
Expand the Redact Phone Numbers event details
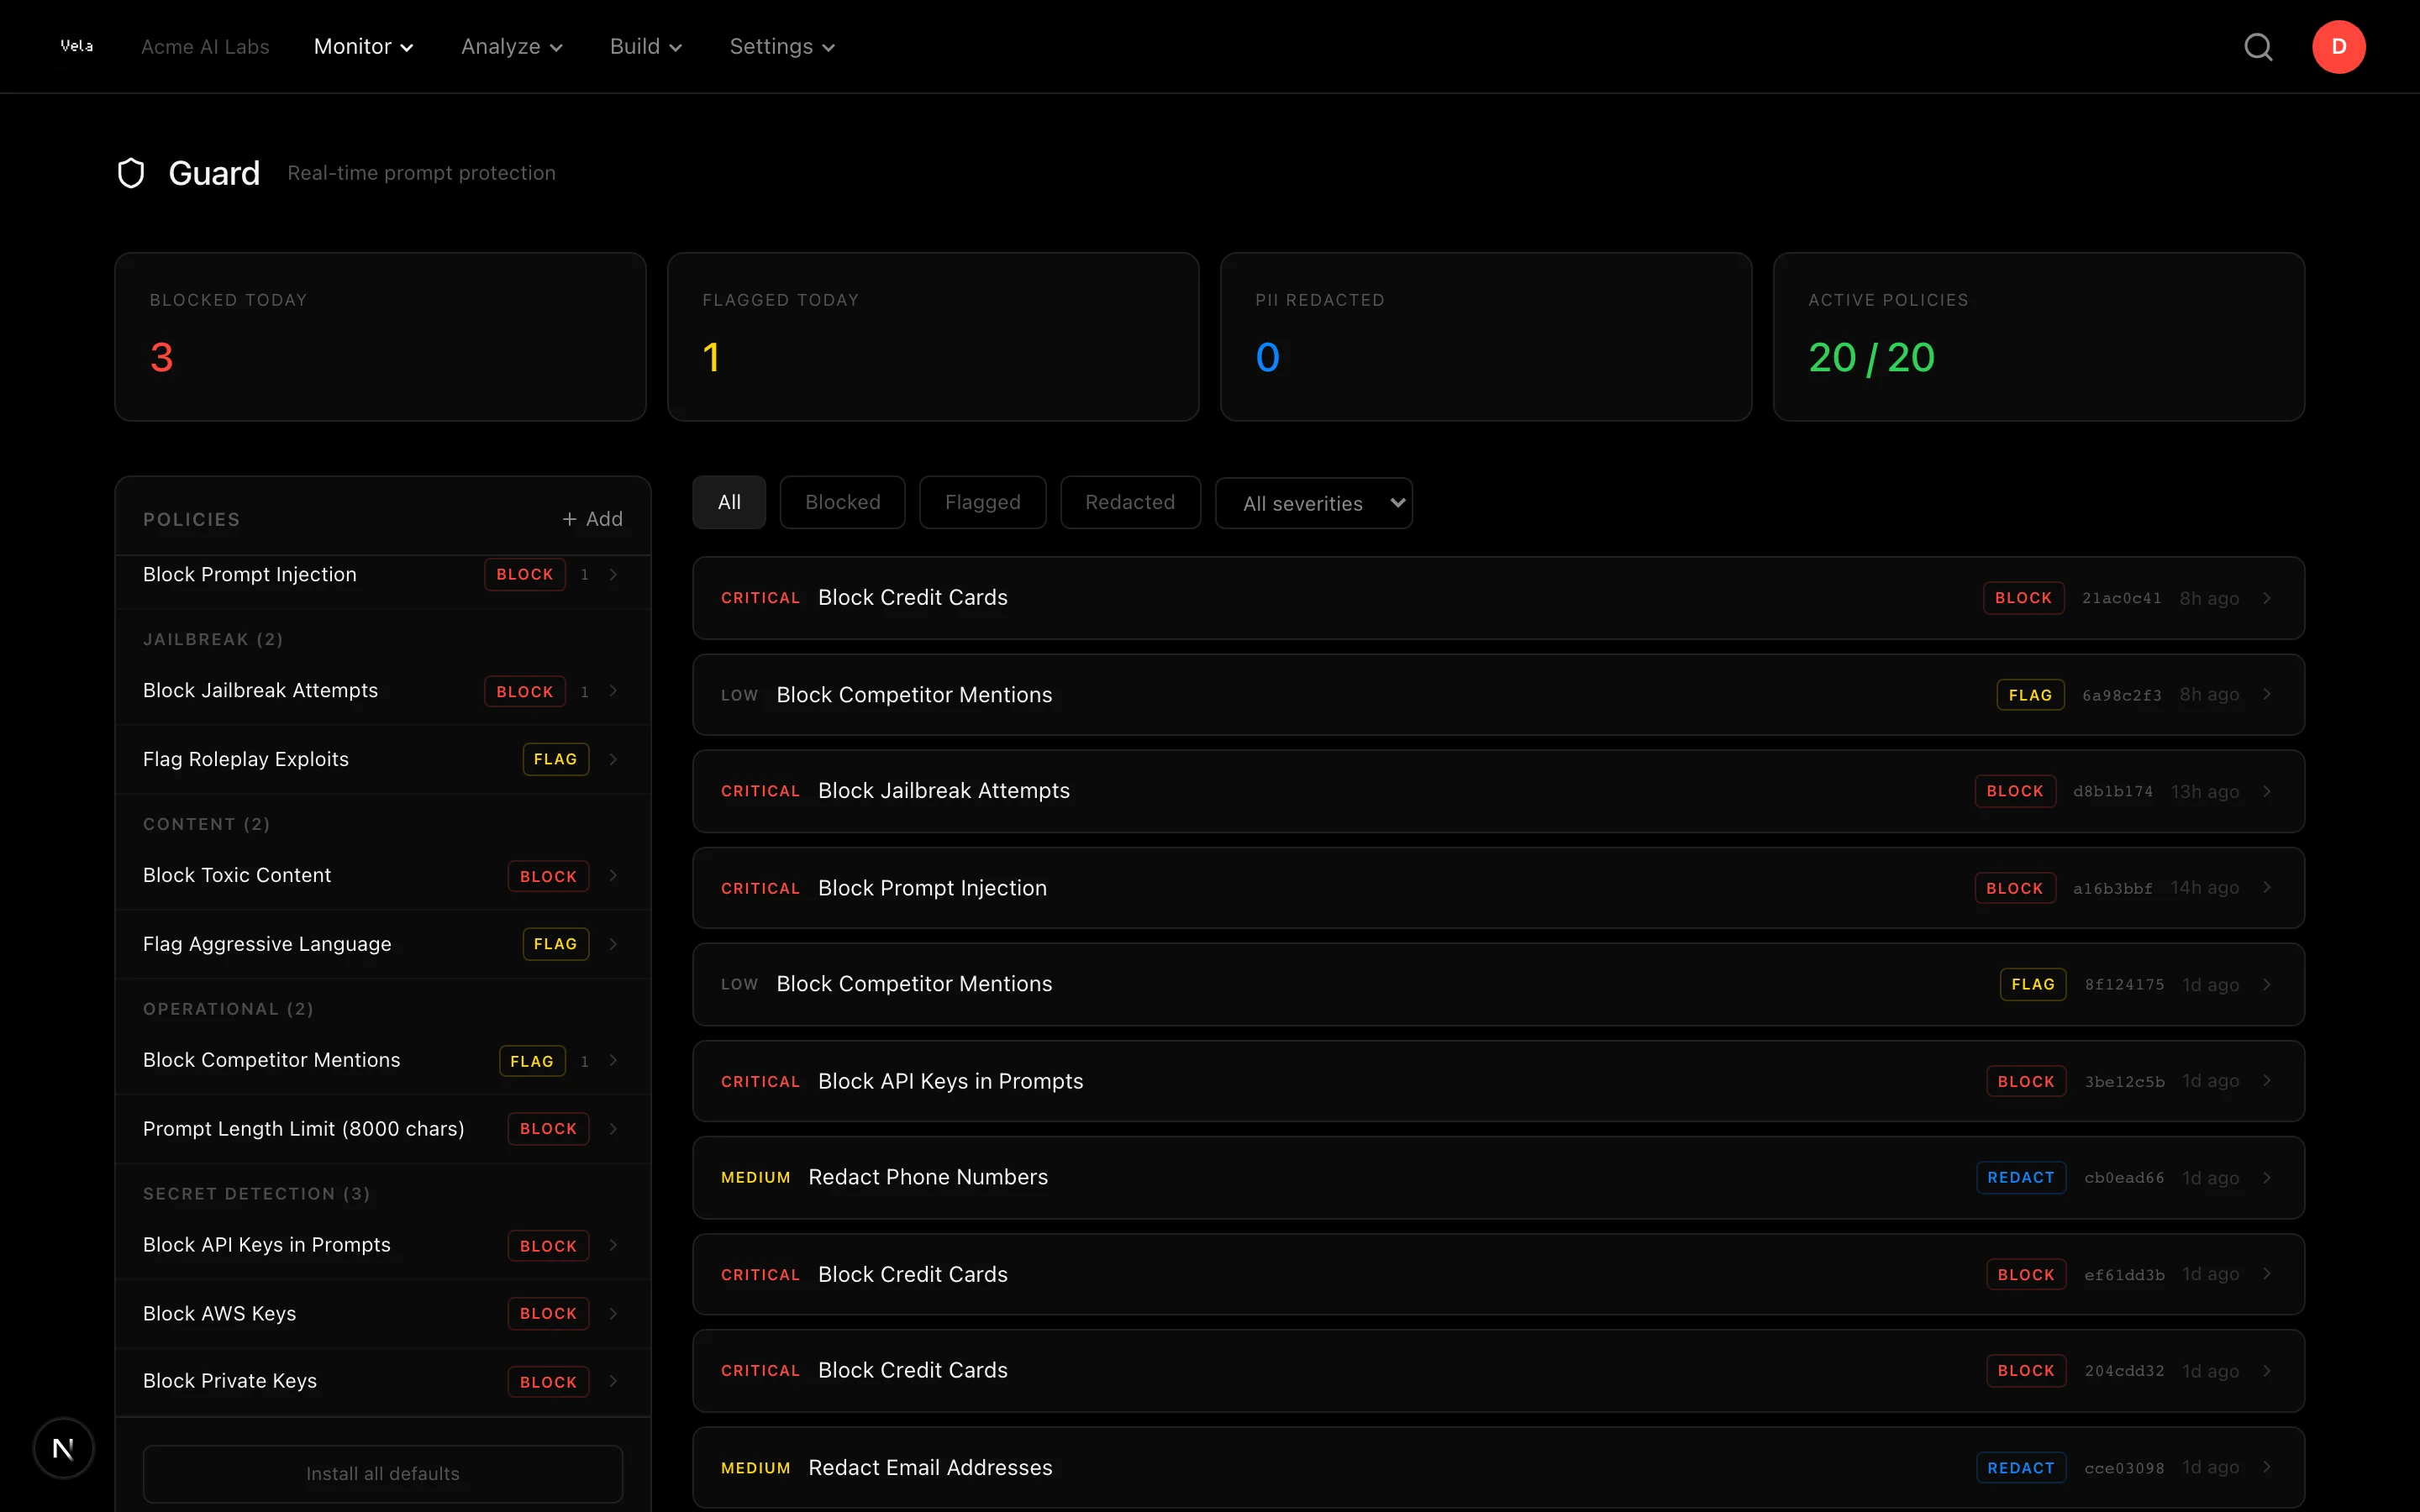(2266, 1177)
